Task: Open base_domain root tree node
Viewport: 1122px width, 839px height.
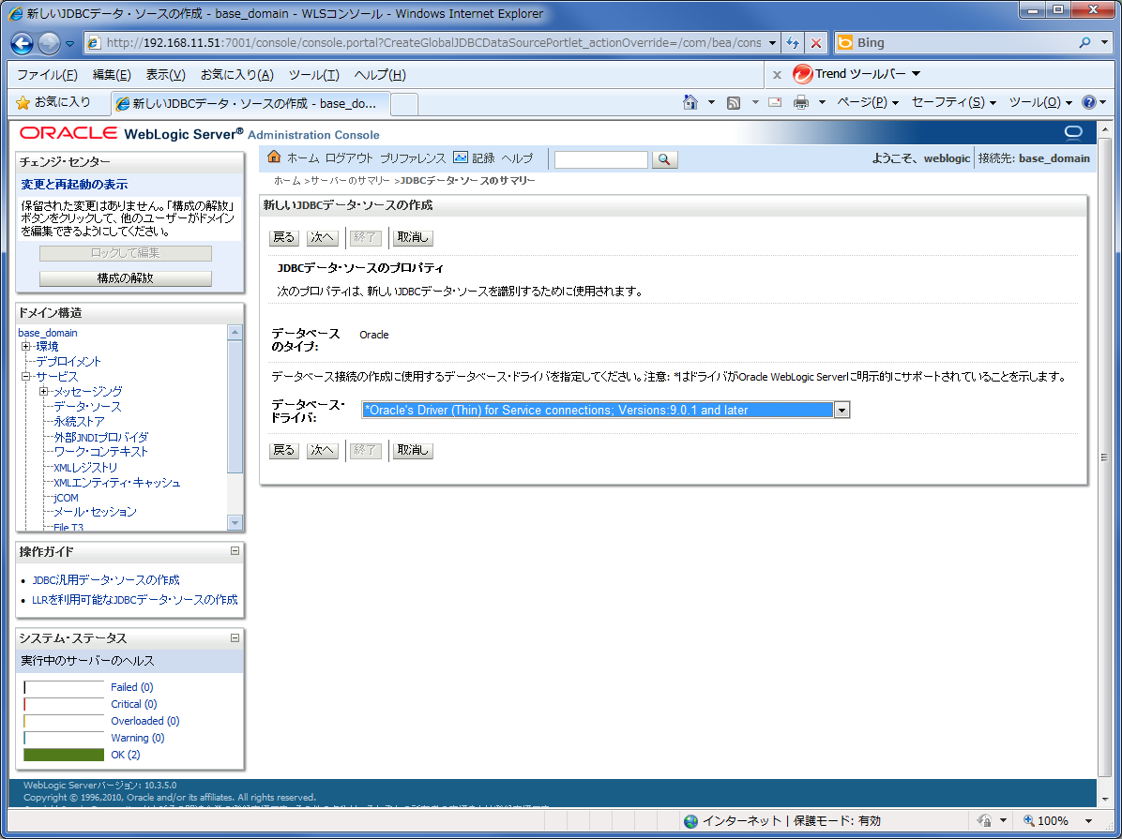Action: coord(47,333)
